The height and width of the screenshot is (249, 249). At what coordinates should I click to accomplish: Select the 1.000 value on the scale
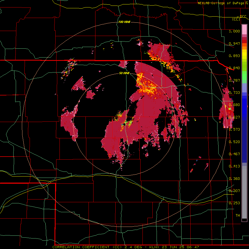click(x=234, y=31)
